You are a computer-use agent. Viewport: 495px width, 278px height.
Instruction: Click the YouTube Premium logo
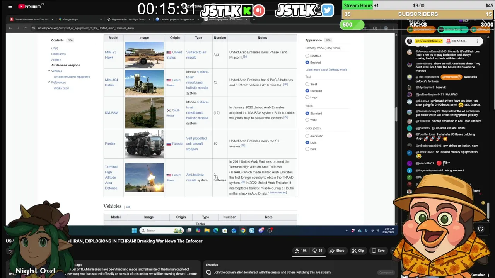29,7
